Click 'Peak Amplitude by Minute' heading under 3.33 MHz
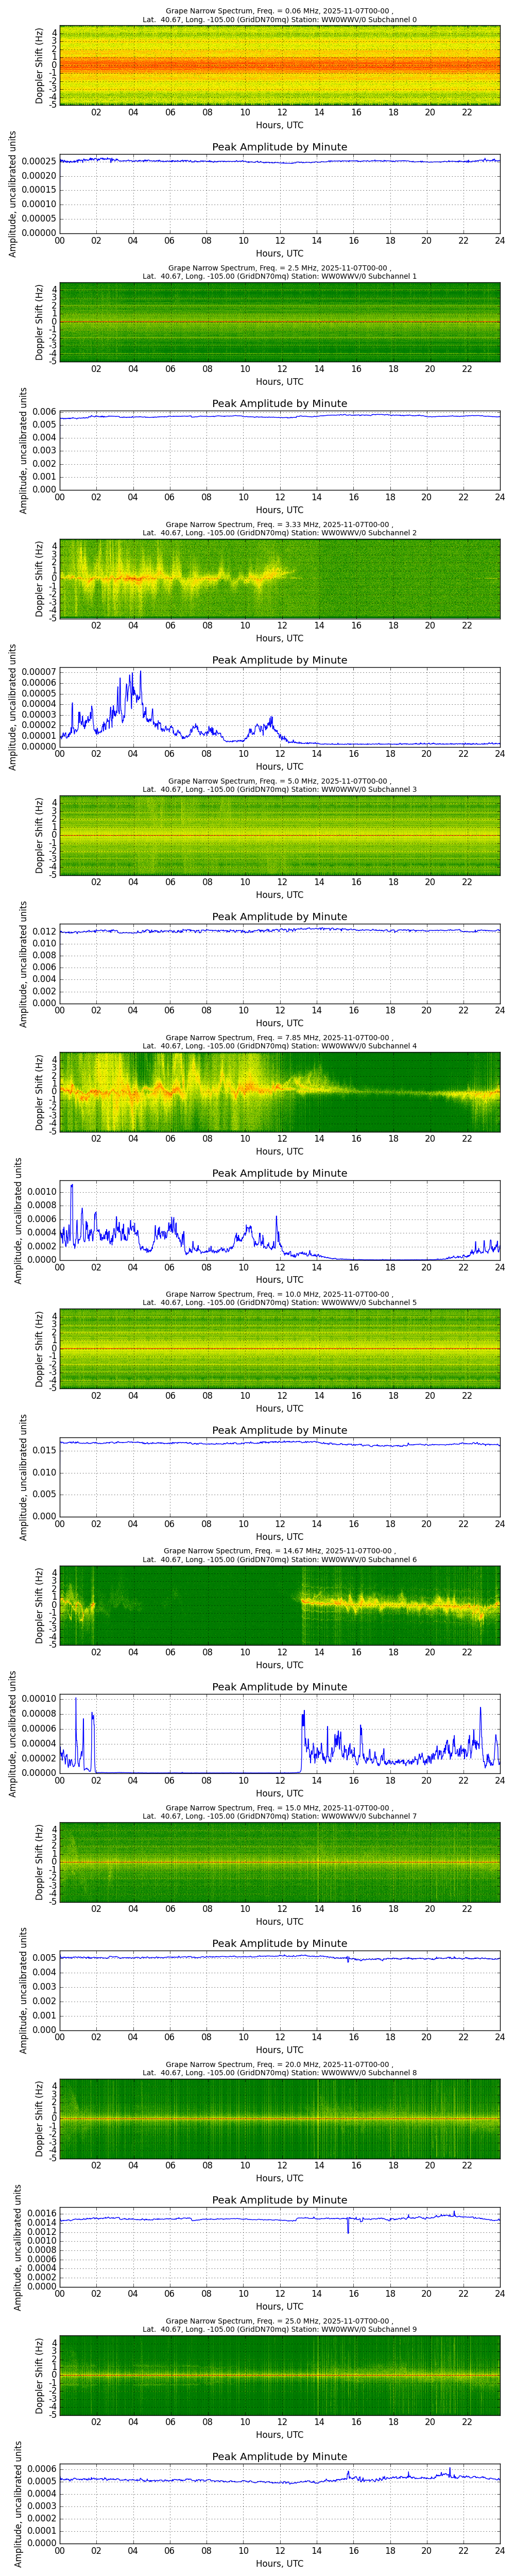This screenshot has height=2576, width=515. point(279,660)
